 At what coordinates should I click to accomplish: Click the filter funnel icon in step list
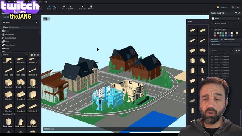coord(236,51)
